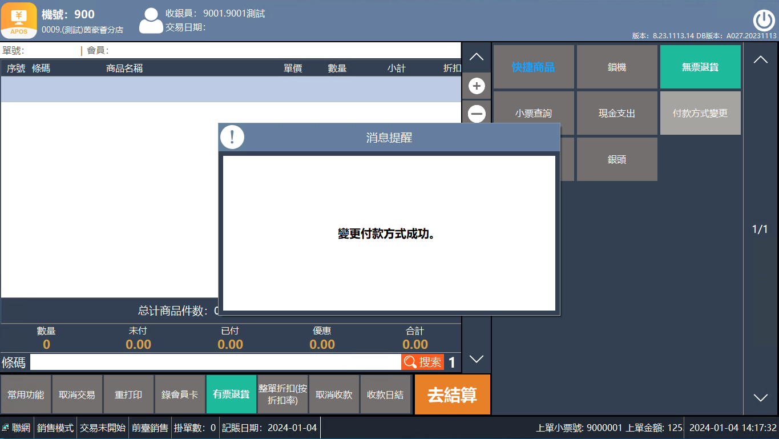The image size is (779, 439).
Task: Click the 商品名稱 column header
Action: click(x=124, y=69)
